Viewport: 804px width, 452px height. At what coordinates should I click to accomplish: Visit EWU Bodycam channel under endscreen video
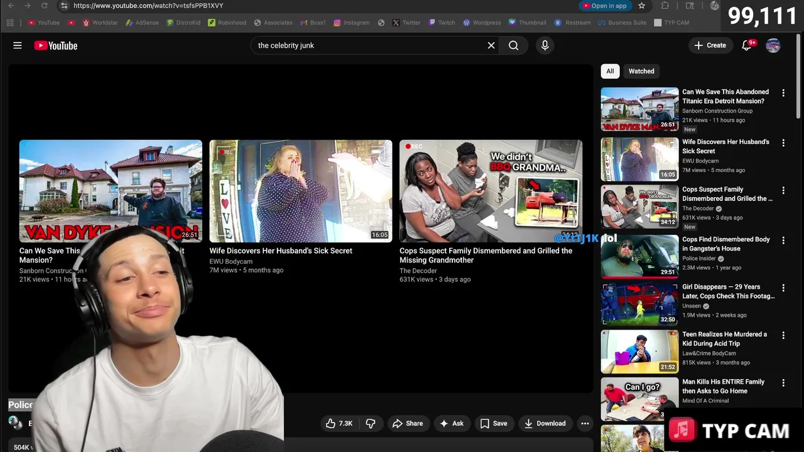[x=231, y=261]
